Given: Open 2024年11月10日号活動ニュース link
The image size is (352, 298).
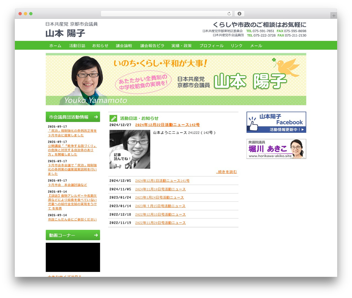Looking at the screenshot, I should pyautogui.click(x=160, y=189).
